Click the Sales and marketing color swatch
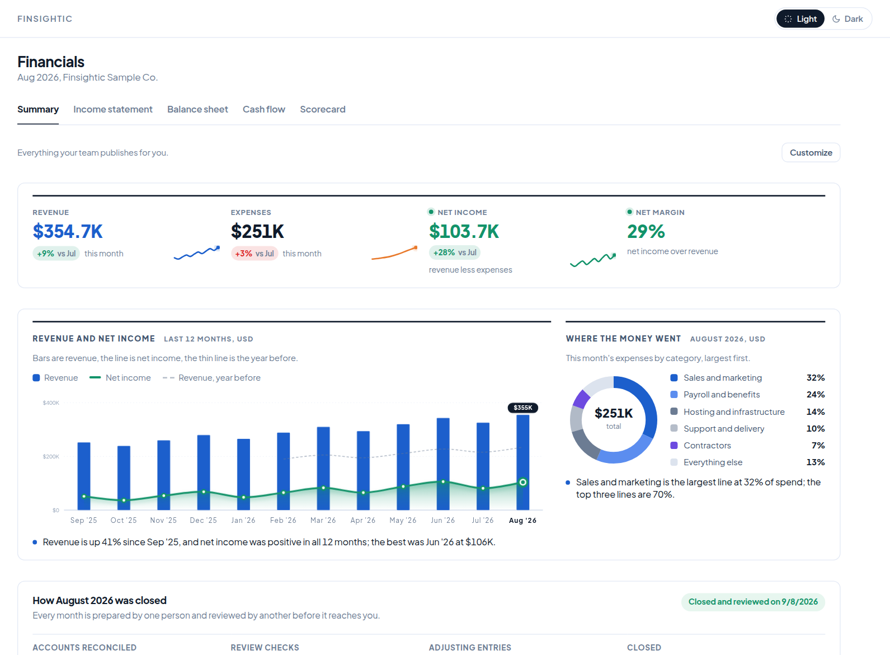 pos(674,378)
